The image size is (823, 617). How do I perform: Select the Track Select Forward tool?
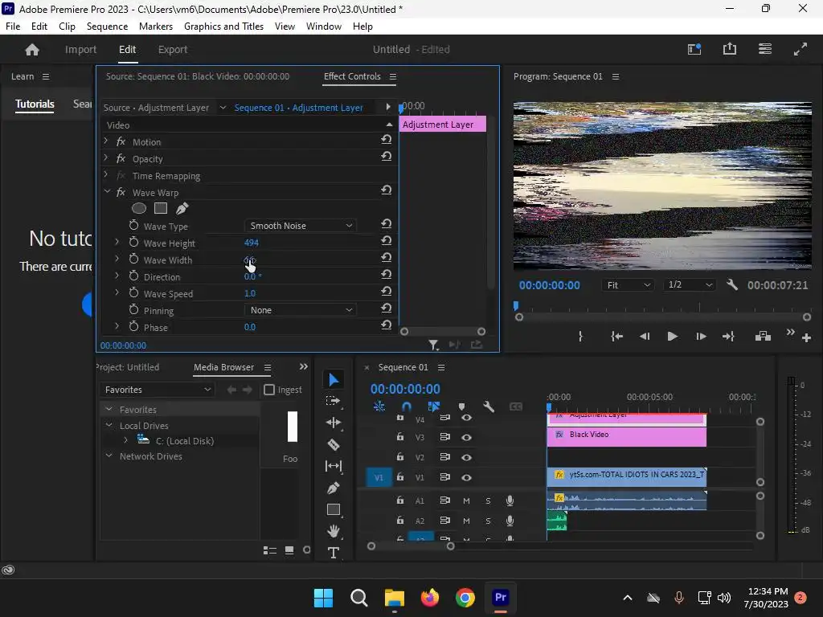(334, 401)
